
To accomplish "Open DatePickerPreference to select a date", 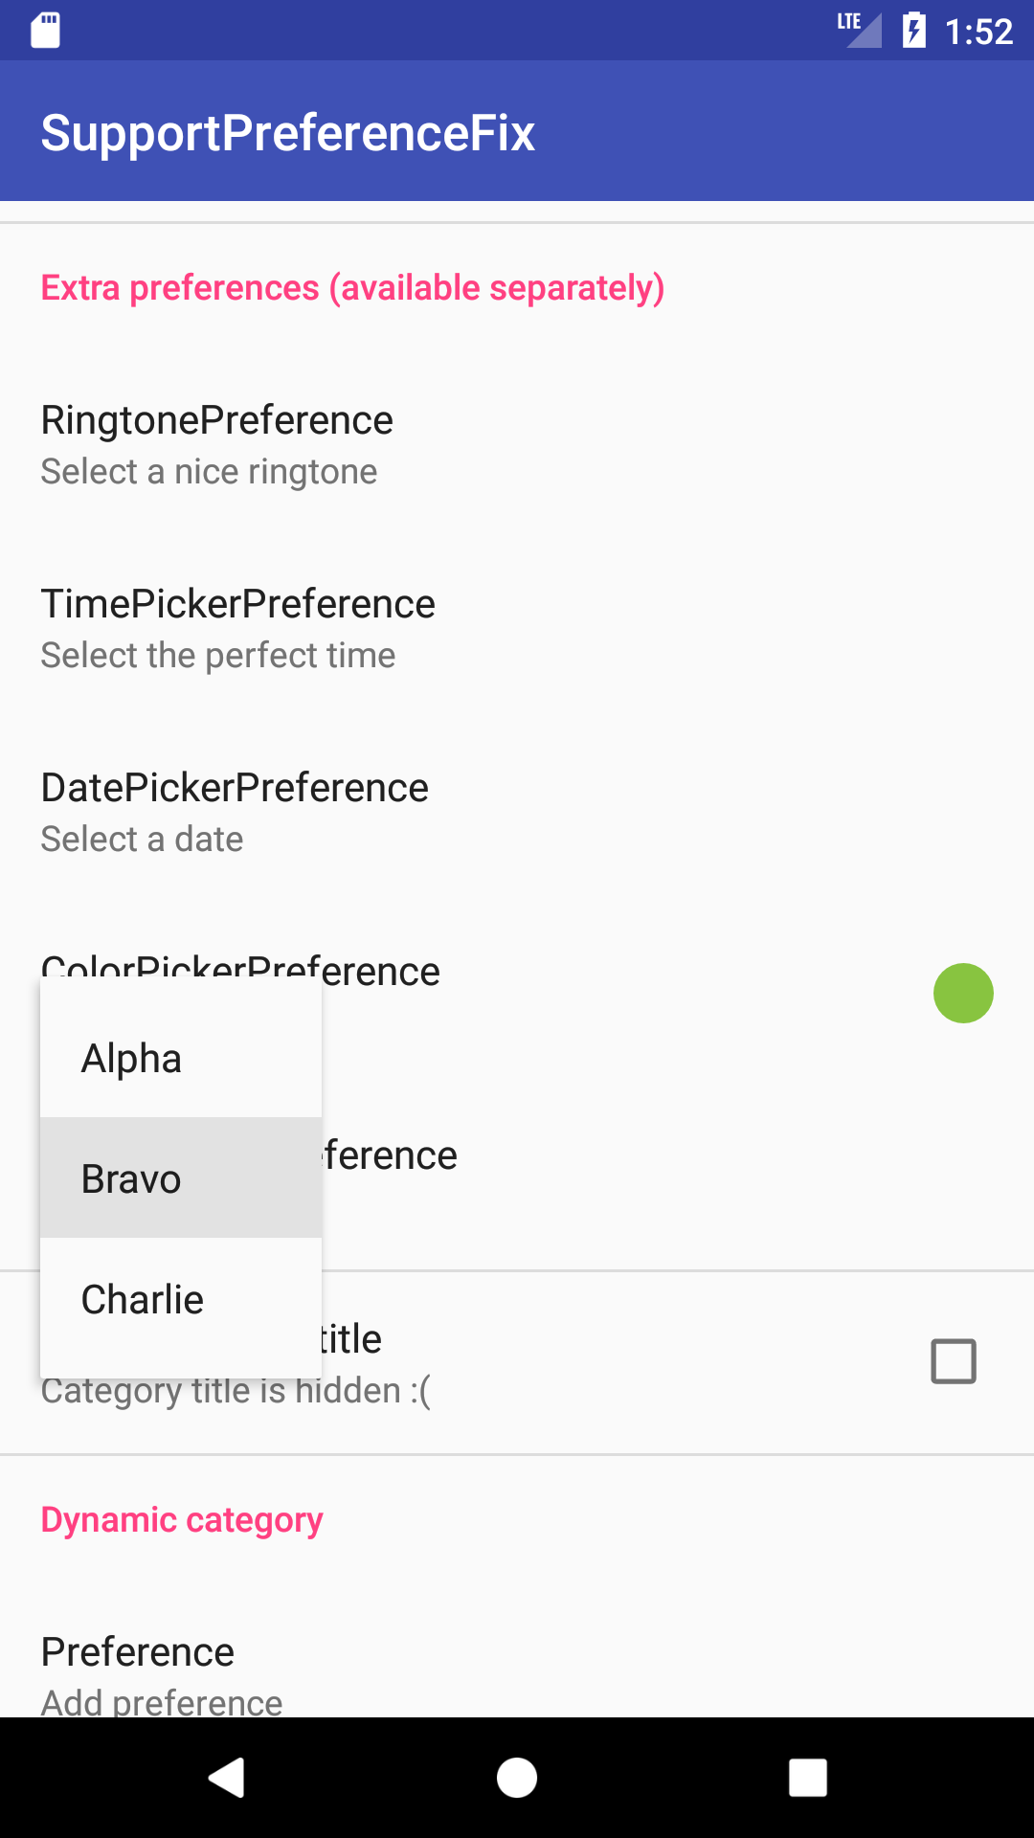I will pyautogui.click(x=235, y=812).
